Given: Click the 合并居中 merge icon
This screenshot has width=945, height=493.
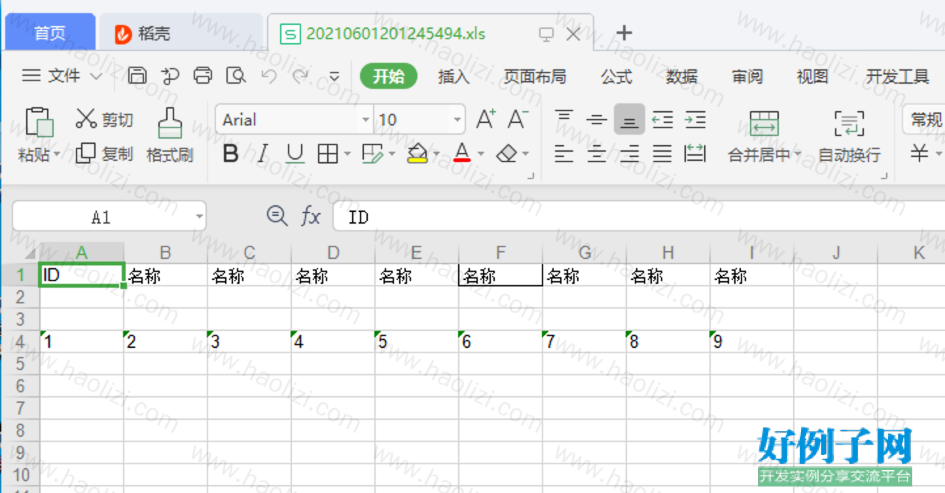Looking at the screenshot, I should click(x=764, y=123).
